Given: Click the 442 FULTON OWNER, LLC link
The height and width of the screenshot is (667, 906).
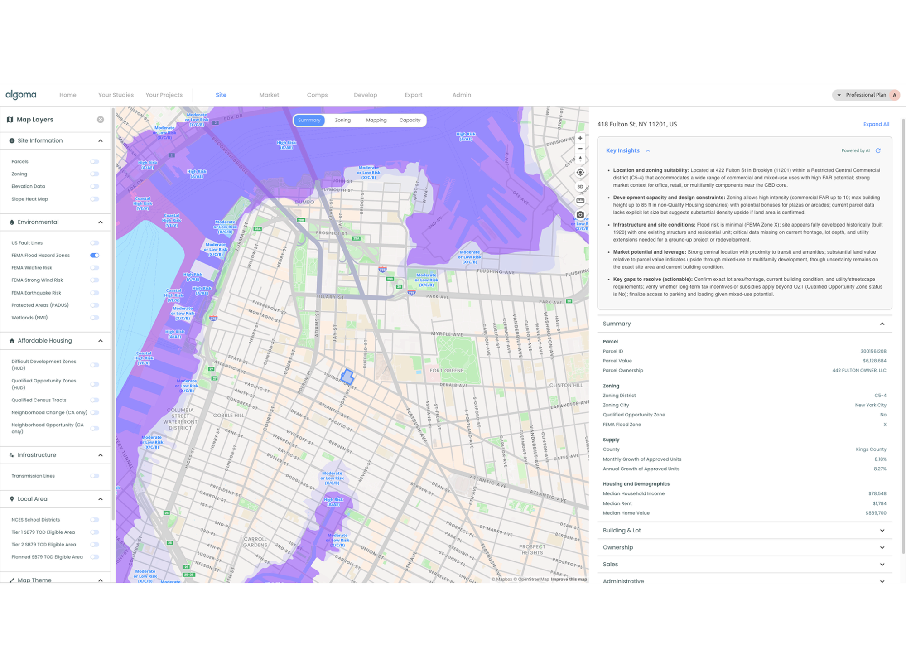Looking at the screenshot, I should point(859,371).
